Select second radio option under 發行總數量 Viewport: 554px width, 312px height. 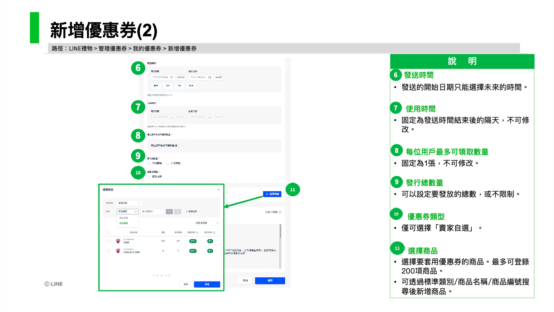(167, 163)
